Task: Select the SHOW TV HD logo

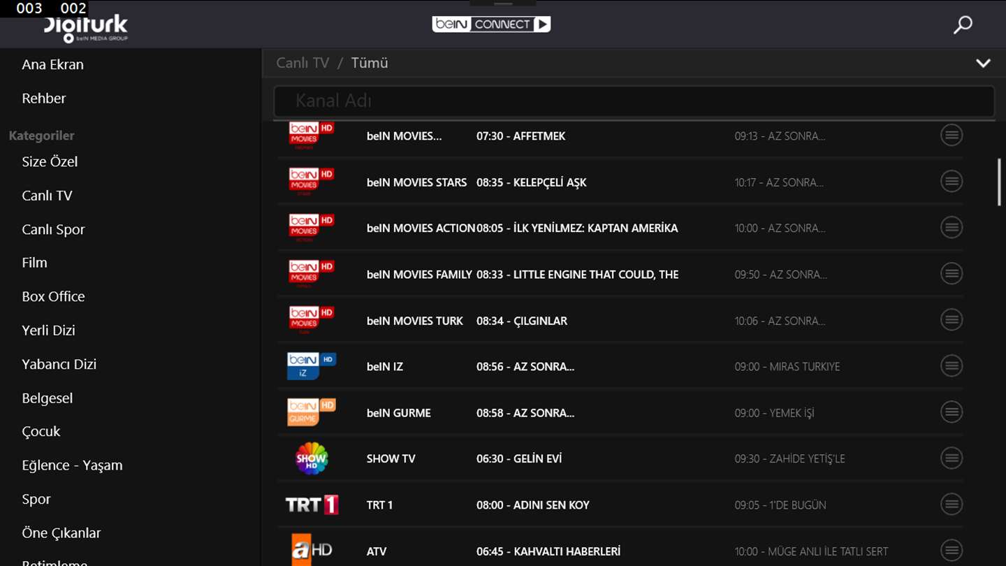Action: pos(312,458)
